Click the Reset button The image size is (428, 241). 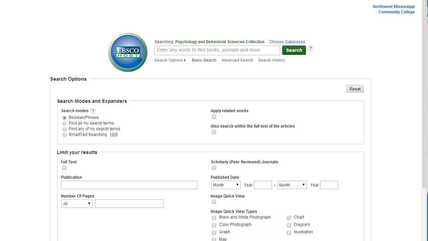(355, 89)
